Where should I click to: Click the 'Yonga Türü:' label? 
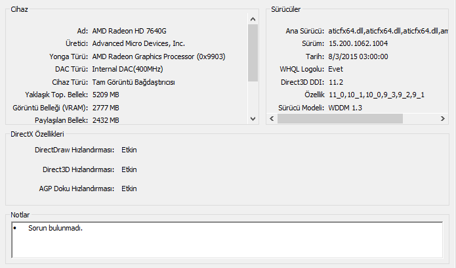(x=68, y=56)
